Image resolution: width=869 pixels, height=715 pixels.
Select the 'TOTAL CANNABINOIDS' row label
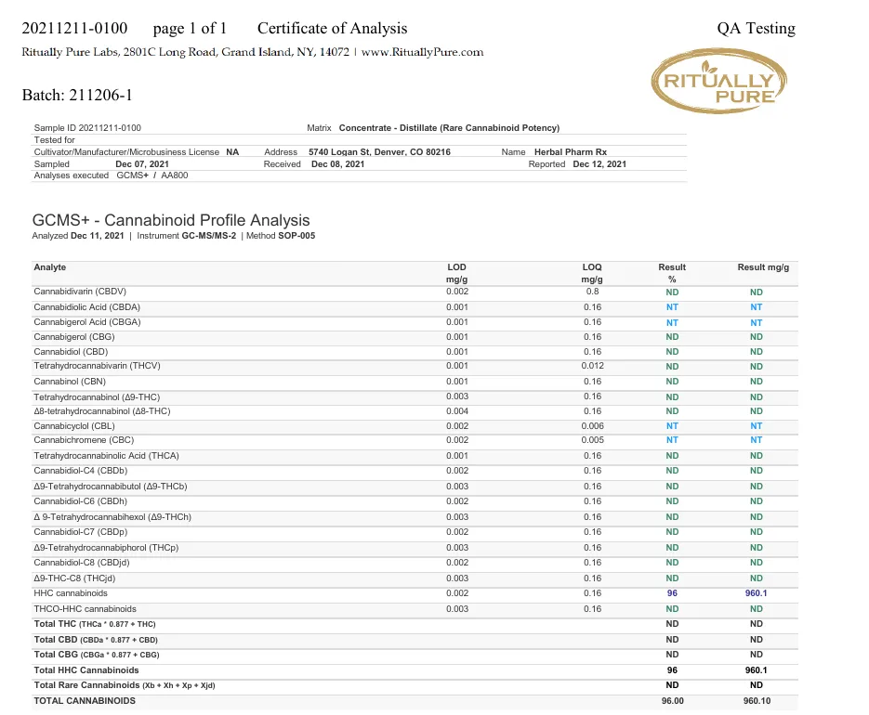pos(85,701)
